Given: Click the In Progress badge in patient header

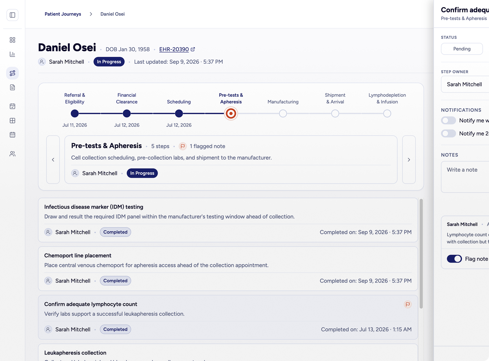Looking at the screenshot, I should click(109, 62).
